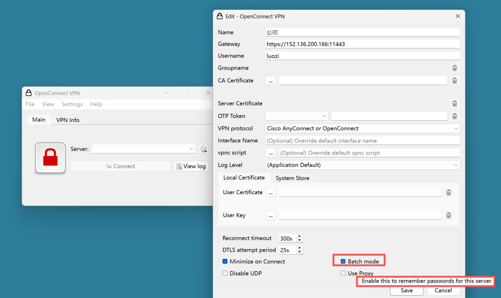Clear Server Certificate using trash icon
Viewport: 501px width, 298px height.
point(455,104)
